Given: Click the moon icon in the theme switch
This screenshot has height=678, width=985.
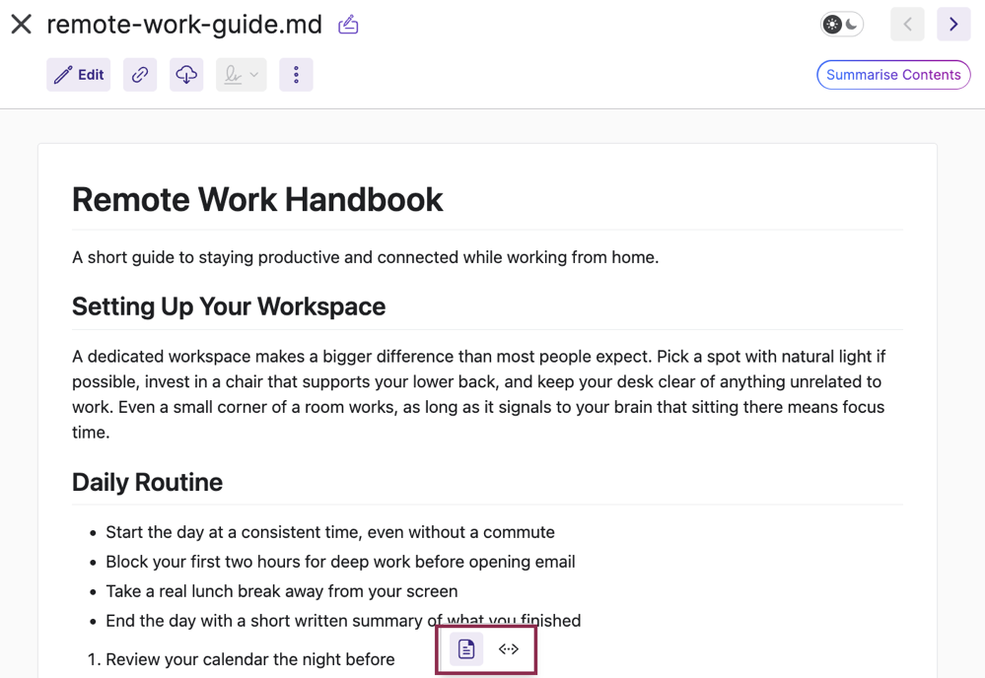Looking at the screenshot, I should point(852,25).
